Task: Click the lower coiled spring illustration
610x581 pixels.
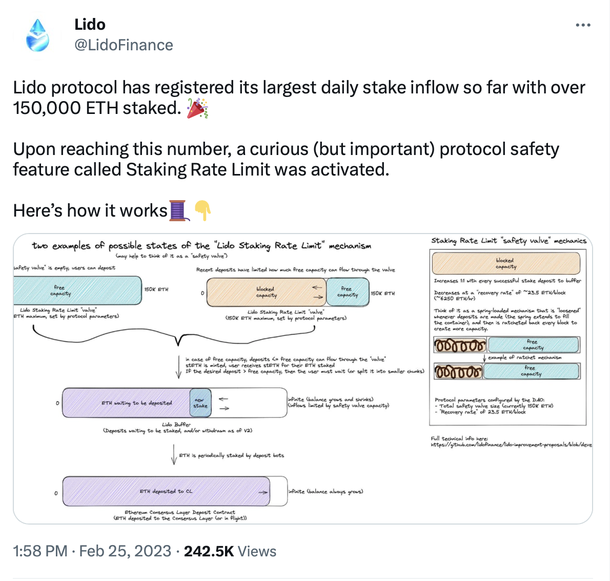Action: click(x=458, y=371)
